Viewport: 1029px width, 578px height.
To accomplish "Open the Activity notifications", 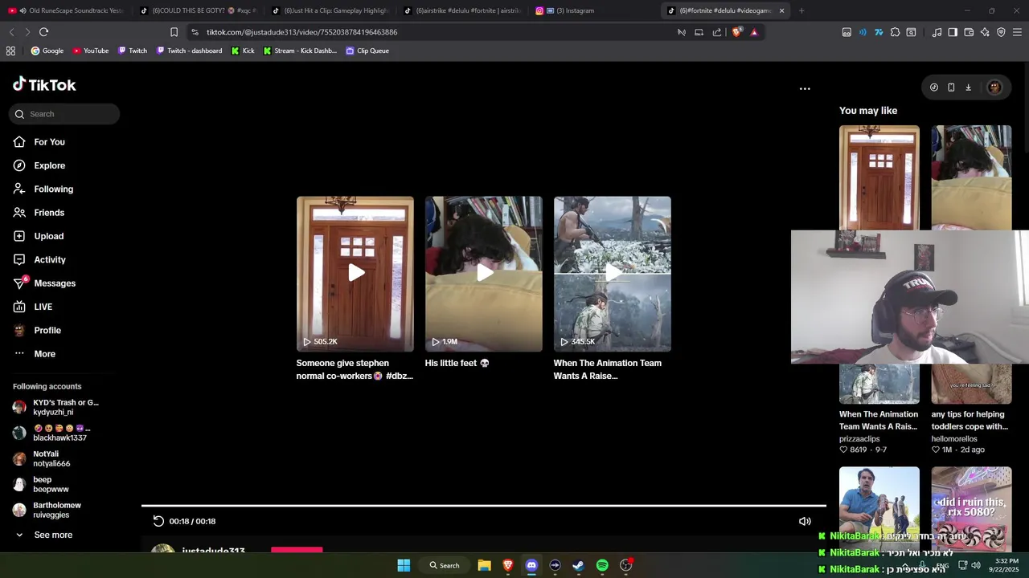I will pyautogui.click(x=39, y=259).
